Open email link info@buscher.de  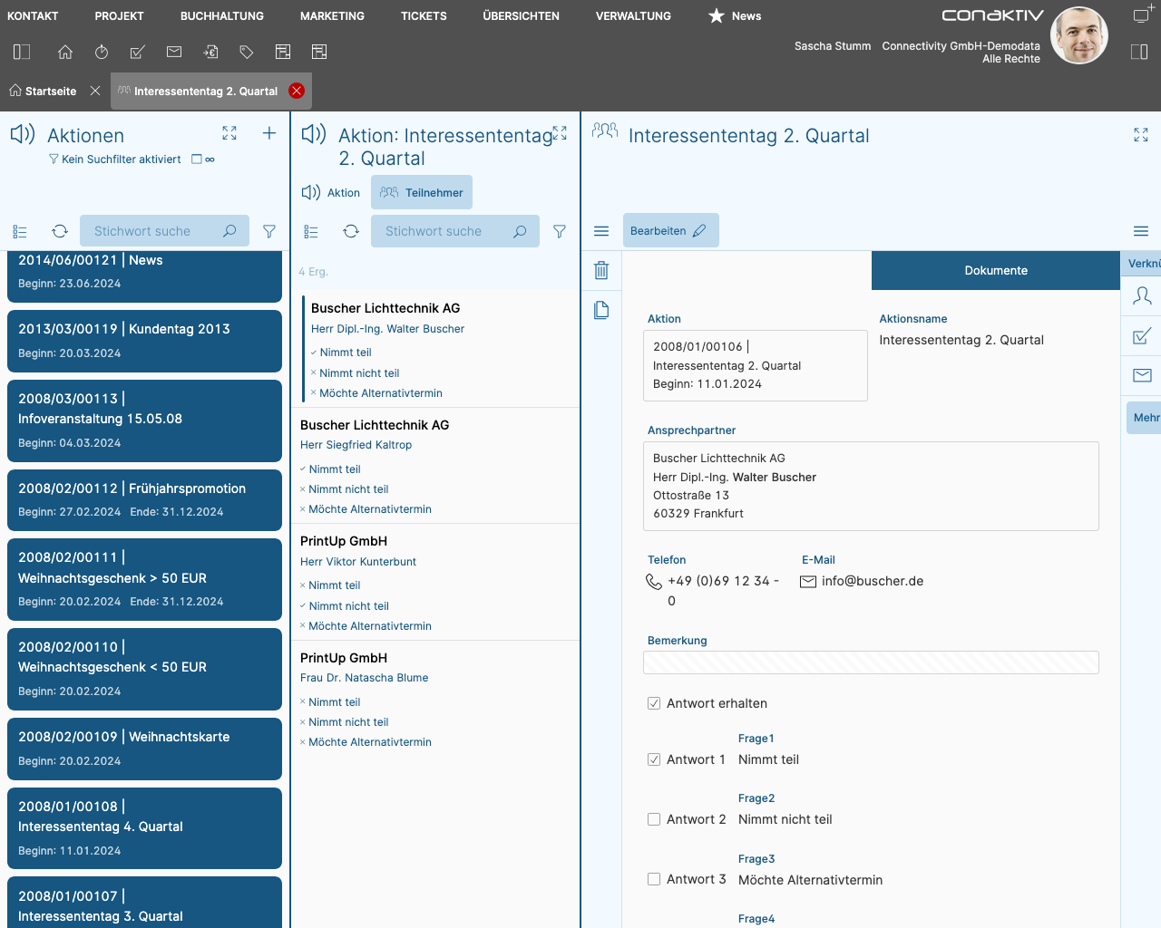[x=873, y=581]
